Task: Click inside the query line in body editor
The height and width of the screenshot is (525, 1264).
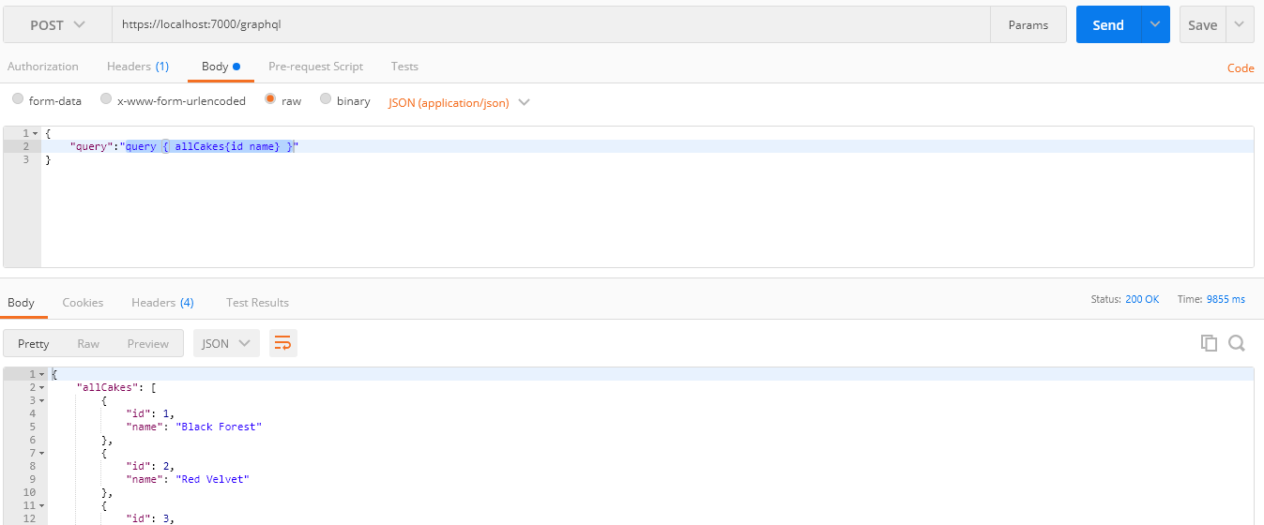Action: [647, 146]
